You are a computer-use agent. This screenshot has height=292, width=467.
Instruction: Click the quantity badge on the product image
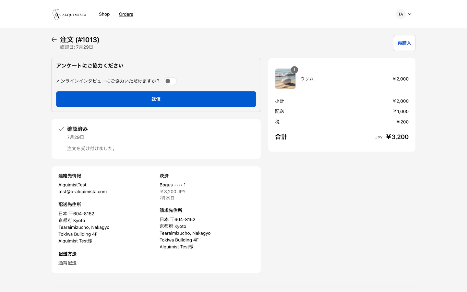pyautogui.click(x=294, y=70)
